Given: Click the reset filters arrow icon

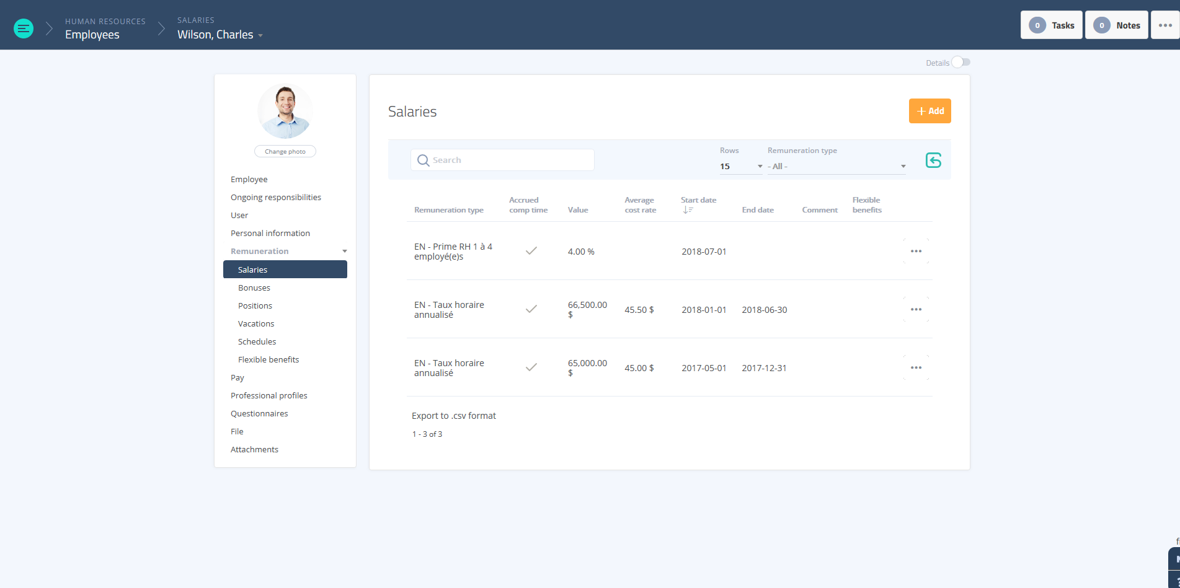Looking at the screenshot, I should [933, 160].
